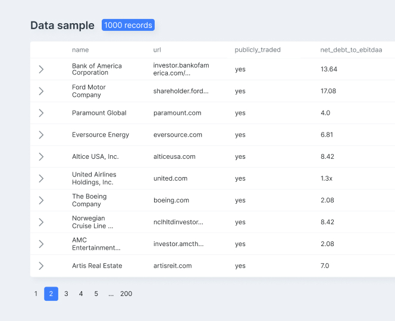
Task: Go to page 4
Action: [81, 294]
